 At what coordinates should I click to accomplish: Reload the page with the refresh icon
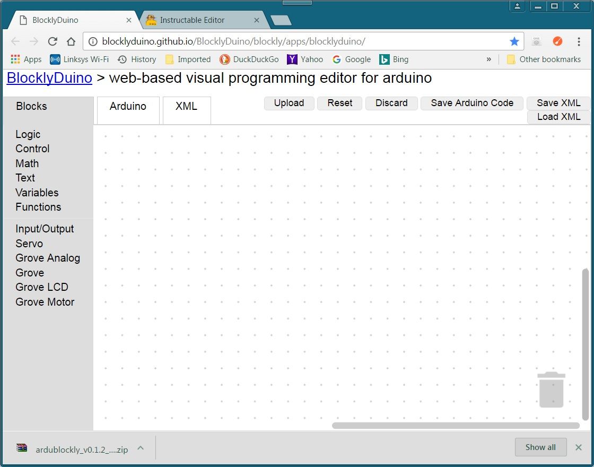pos(52,41)
